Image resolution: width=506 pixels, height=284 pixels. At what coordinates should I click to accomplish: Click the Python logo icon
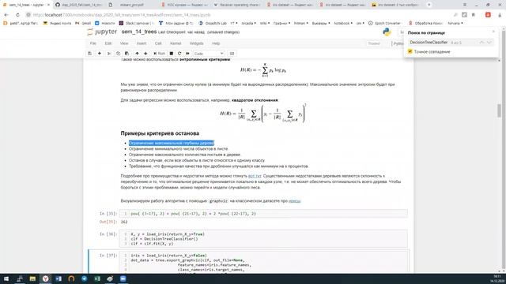click(387, 32)
